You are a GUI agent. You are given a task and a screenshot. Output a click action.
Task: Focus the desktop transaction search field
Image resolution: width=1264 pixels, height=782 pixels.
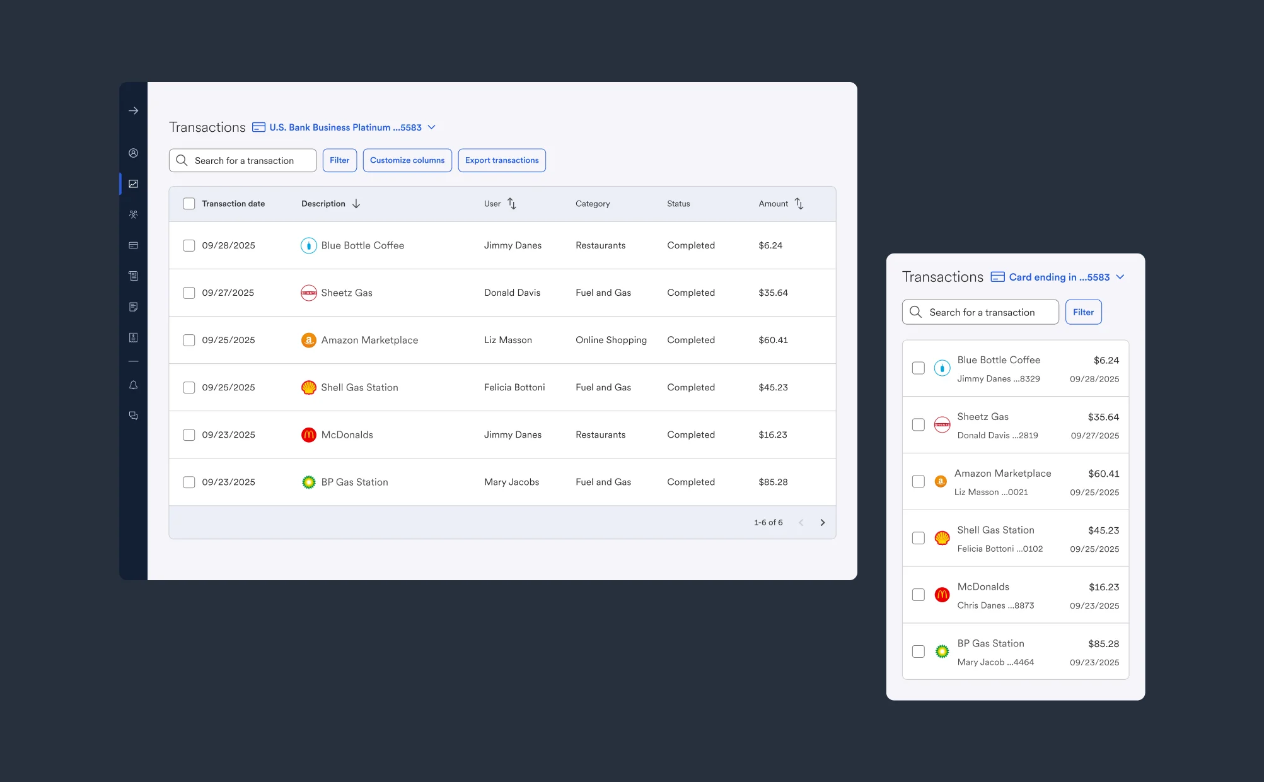(x=243, y=160)
